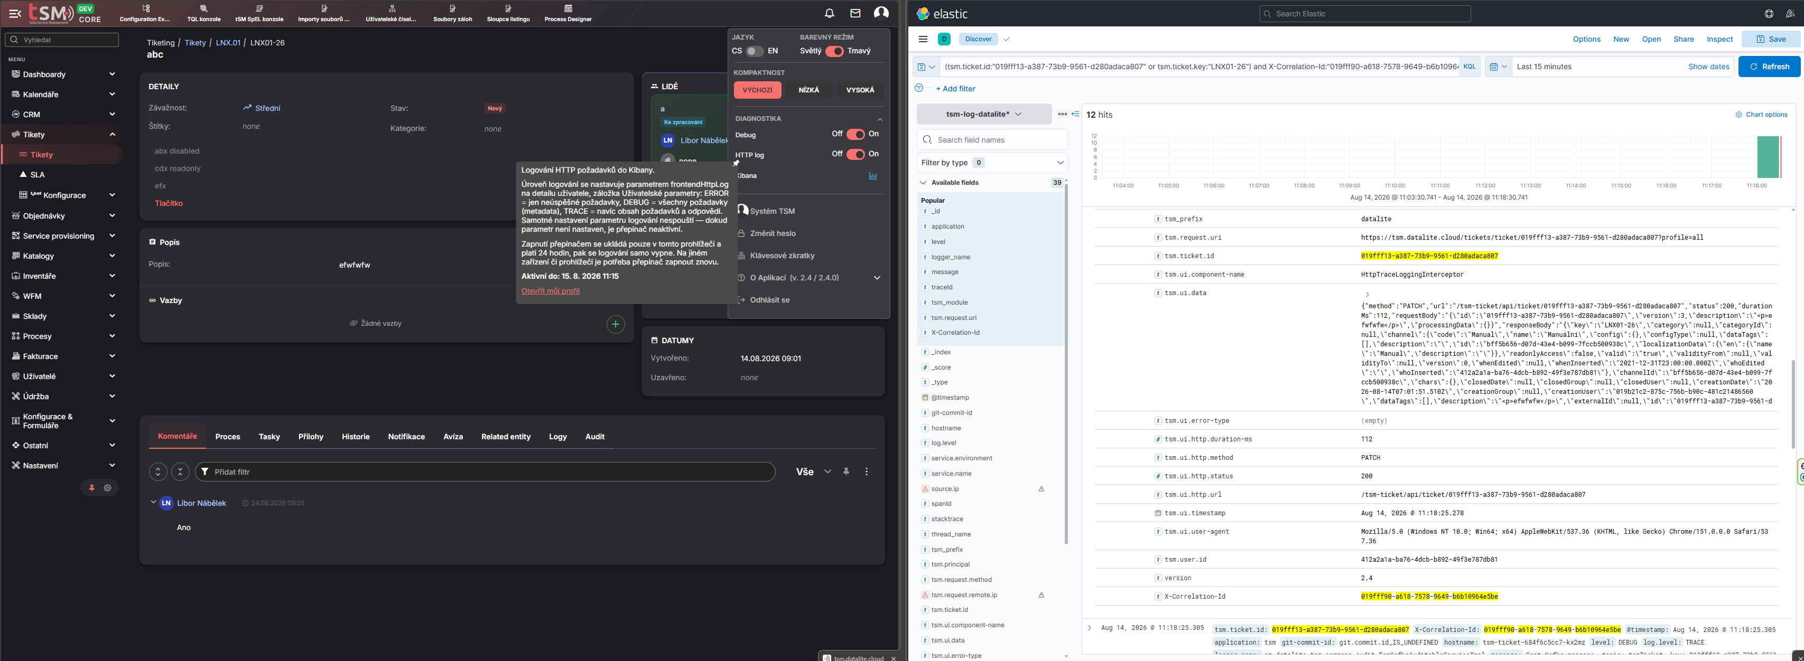Switch to Historie tab
The image size is (1804, 661).
356,437
